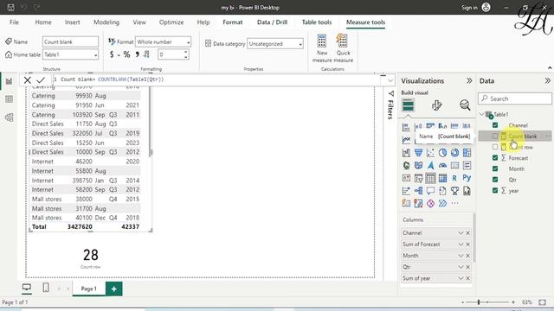Switch to the Table tools tab
This screenshot has height=311, width=554.
tap(317, 22)
